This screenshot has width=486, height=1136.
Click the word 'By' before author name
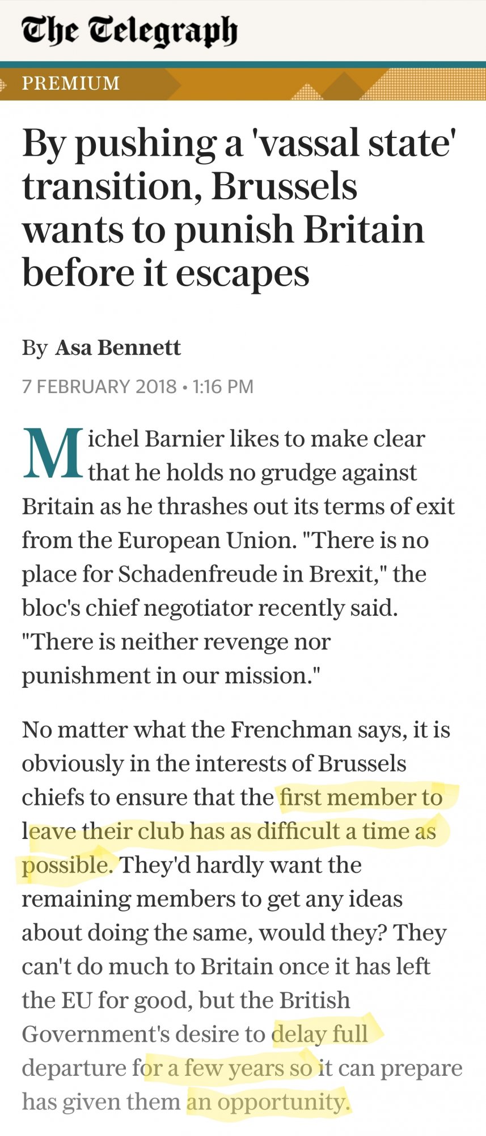pyautogui.click(x=35, y=348)
